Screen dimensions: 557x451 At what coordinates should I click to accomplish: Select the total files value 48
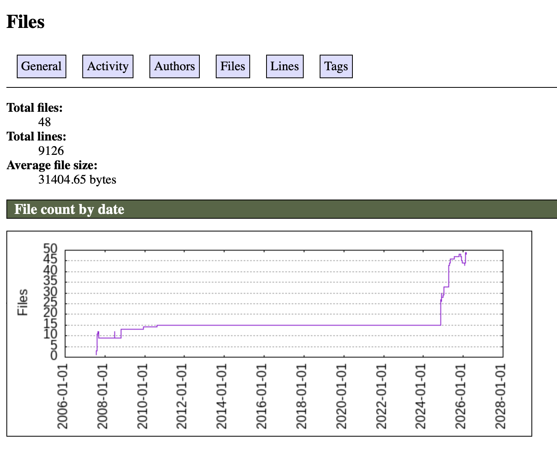point(44,122)
